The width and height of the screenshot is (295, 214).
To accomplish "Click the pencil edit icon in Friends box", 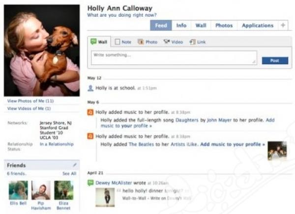I will coord(75,165).
